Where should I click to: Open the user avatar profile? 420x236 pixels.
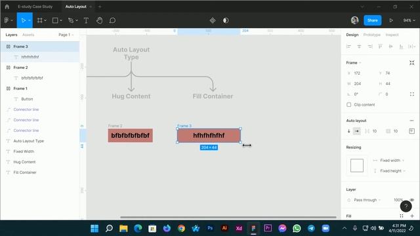pos(354,20)
